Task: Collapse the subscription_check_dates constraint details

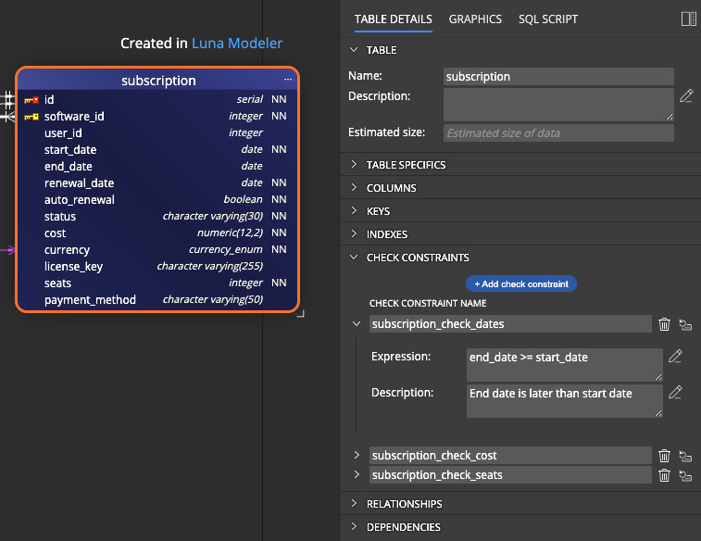Action: 357,323
